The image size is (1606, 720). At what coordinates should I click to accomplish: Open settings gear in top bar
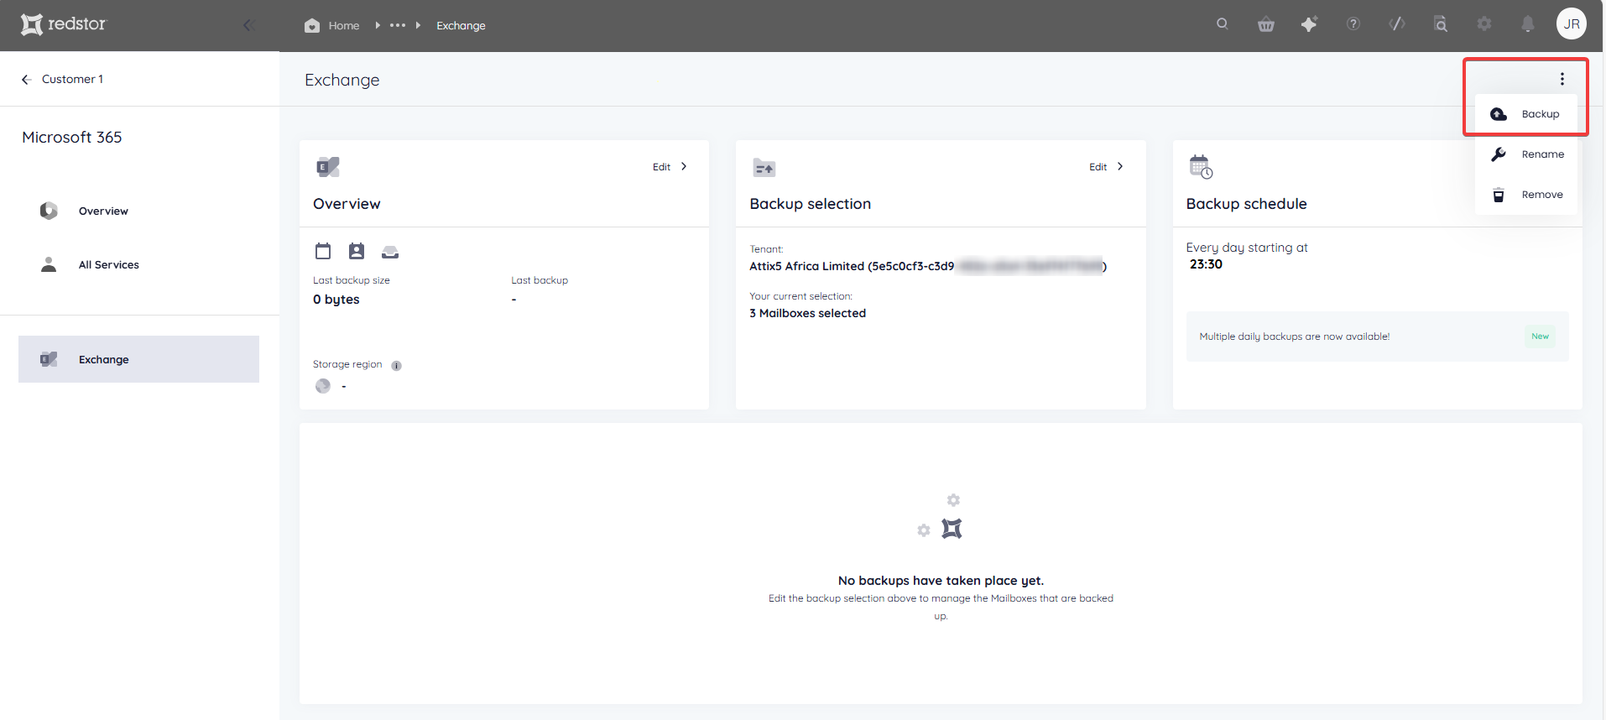click(x=1484, y=23)
